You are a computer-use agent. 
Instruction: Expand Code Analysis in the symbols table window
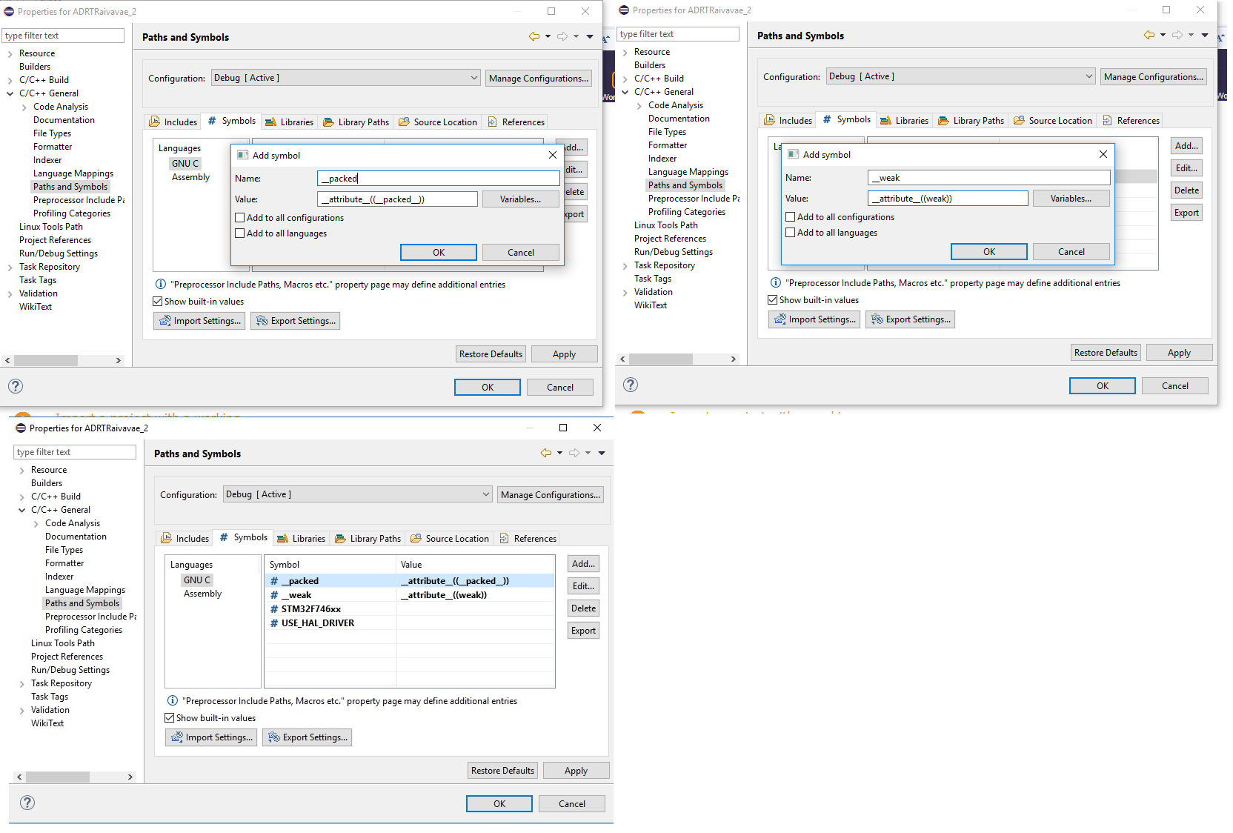36,523
